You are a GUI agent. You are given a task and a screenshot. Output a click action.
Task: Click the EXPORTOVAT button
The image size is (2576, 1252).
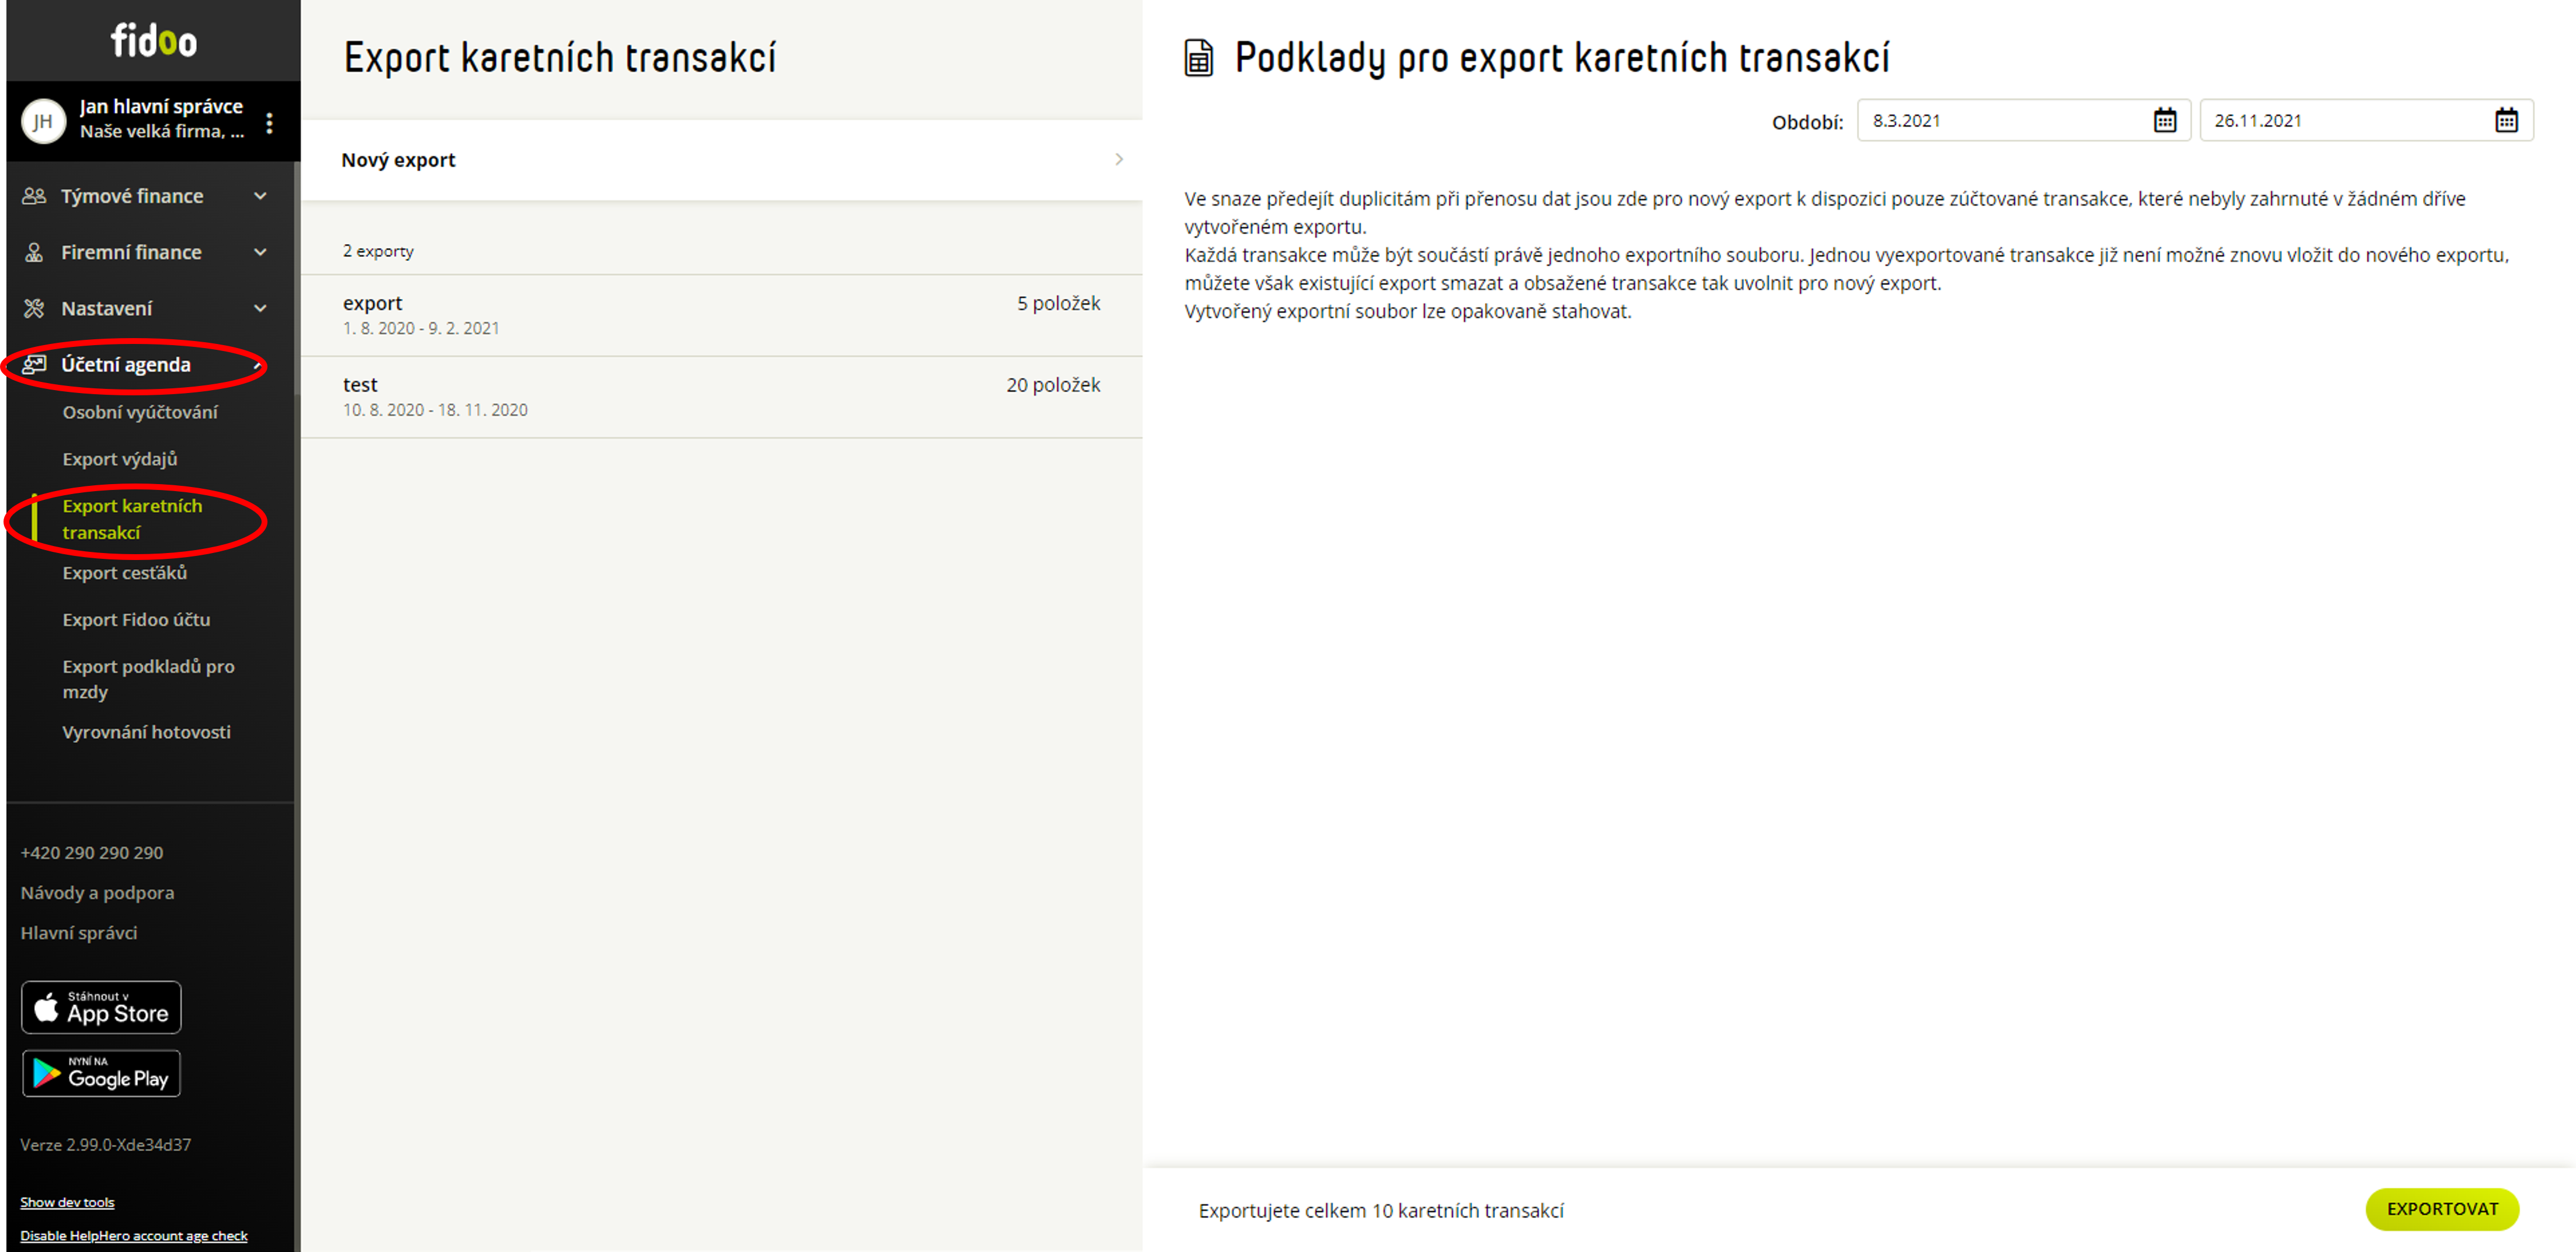(x=2441, y=1209)
